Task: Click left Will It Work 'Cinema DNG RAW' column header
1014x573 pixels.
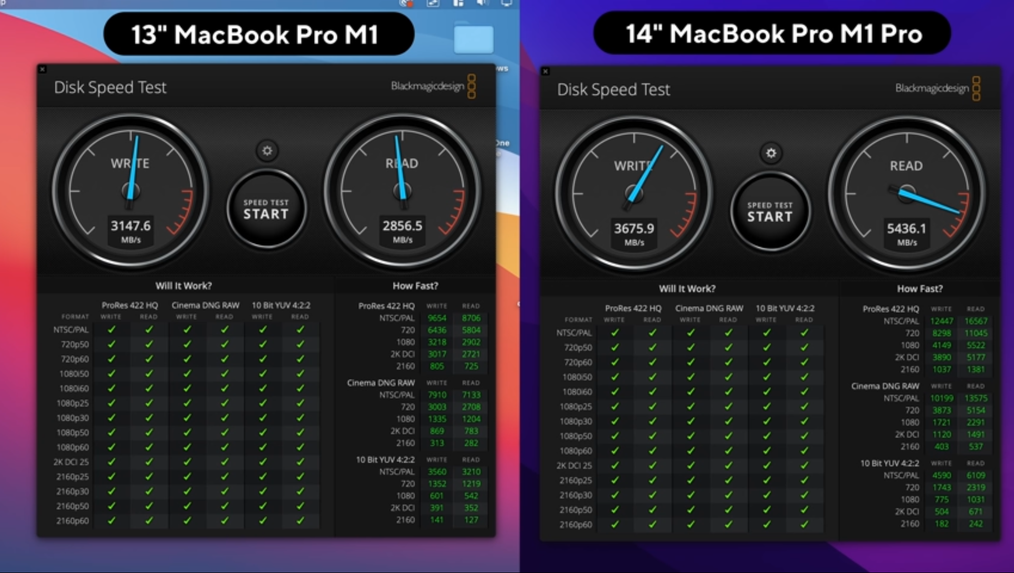Action: (205, 306)
